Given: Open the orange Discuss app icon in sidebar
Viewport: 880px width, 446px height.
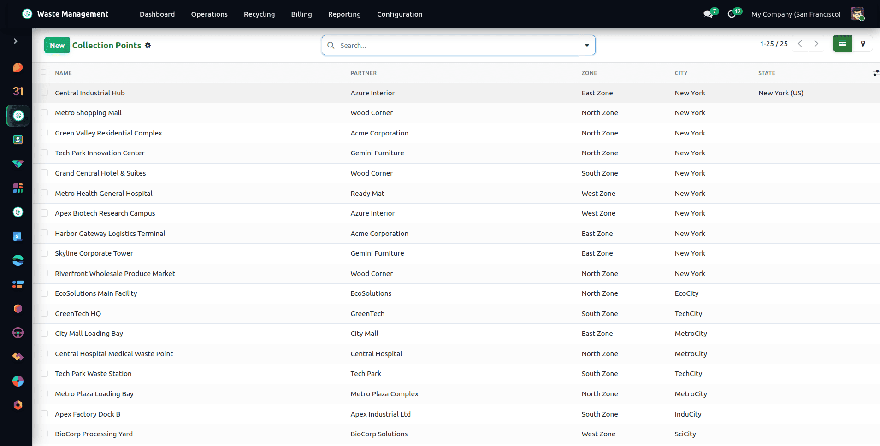Looking at the screenshot, I should pyautogui.click(x=18, y=68).
